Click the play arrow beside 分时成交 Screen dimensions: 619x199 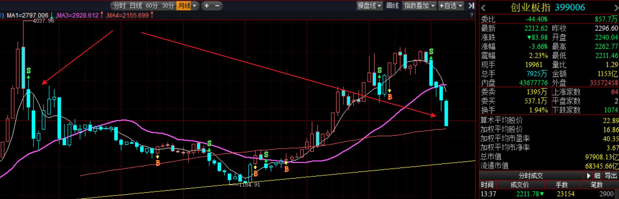tap(588, 176)
